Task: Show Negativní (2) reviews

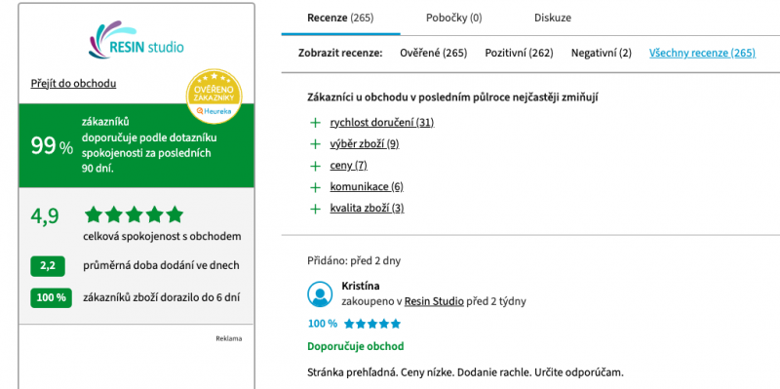Action: click(x=601, y=53)
